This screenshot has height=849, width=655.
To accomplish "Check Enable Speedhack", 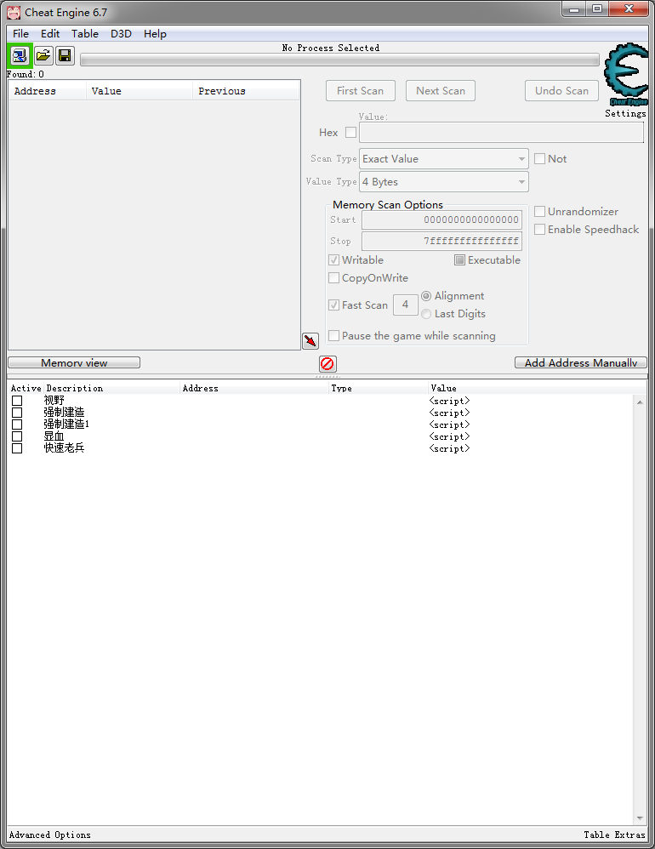I will coord(539,229).
